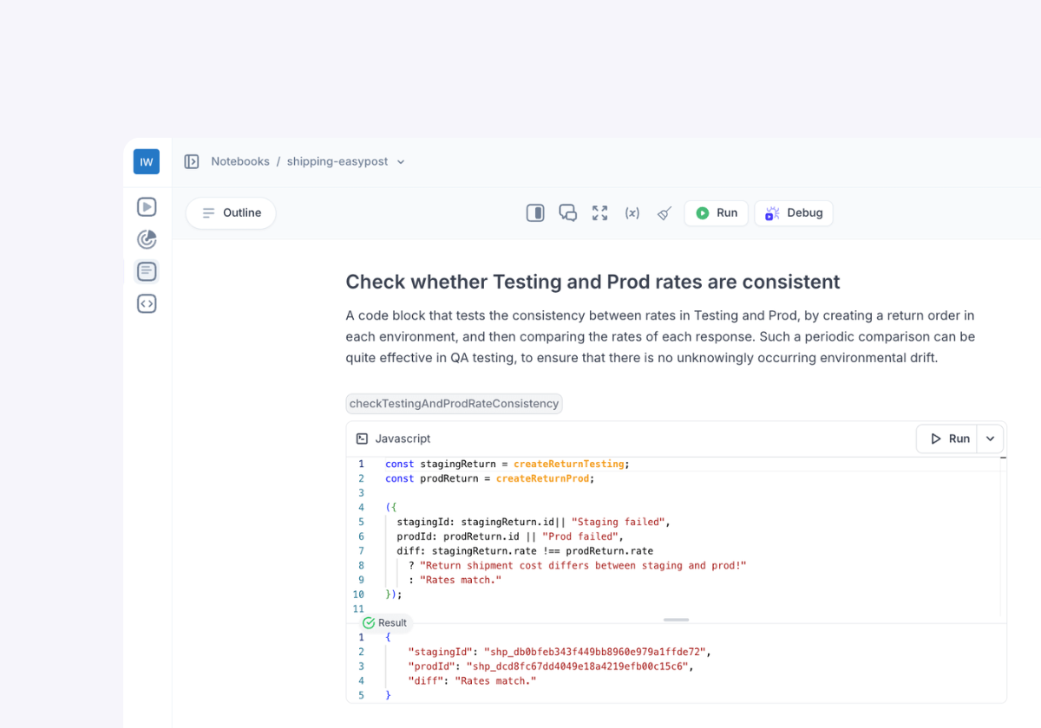The width and height of the screenshot is (1041, 728).
Task: Click the green Run notebook button
Action: [x=717, y=213]
